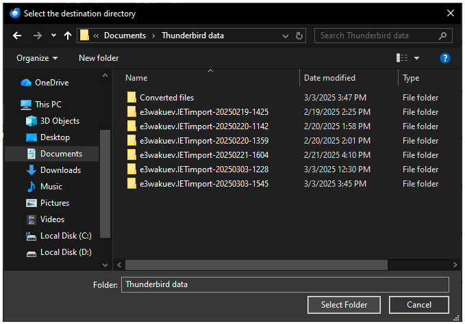The width and height of the screenshot is (465, 324).
Task: Click the search magnifier icon
Action: [x=442, y=36]
